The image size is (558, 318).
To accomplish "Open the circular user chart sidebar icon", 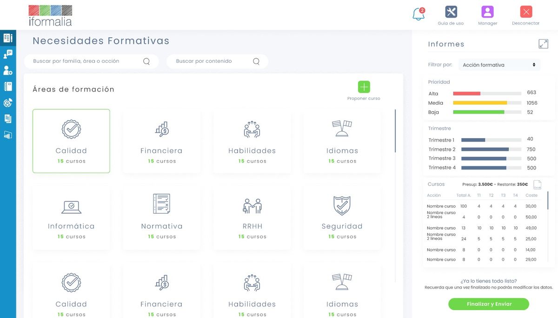I will 8,103.
